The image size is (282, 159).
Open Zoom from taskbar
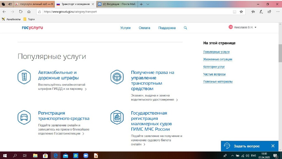(x=86, y=155)
